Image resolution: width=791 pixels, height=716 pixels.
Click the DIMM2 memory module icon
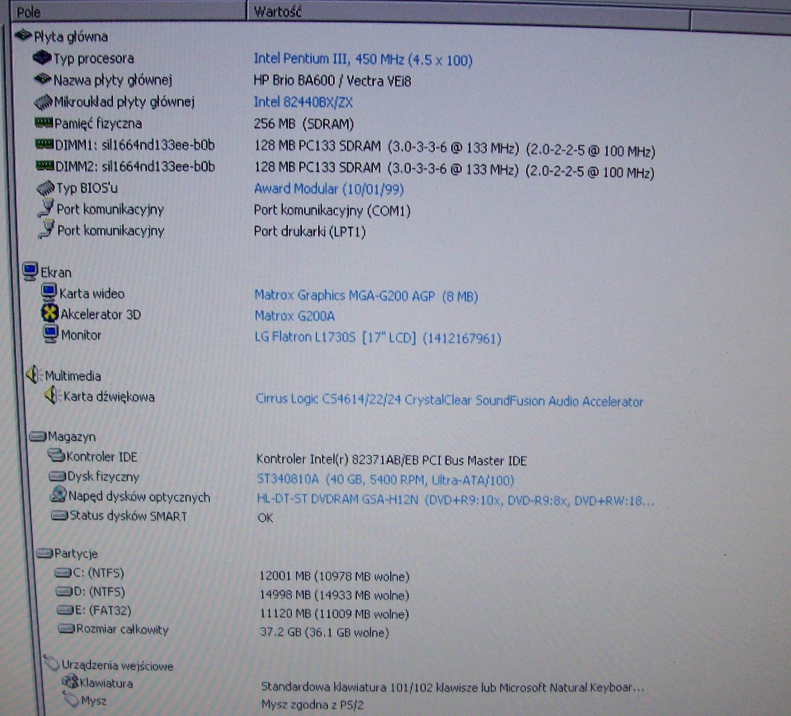(45, 165)
